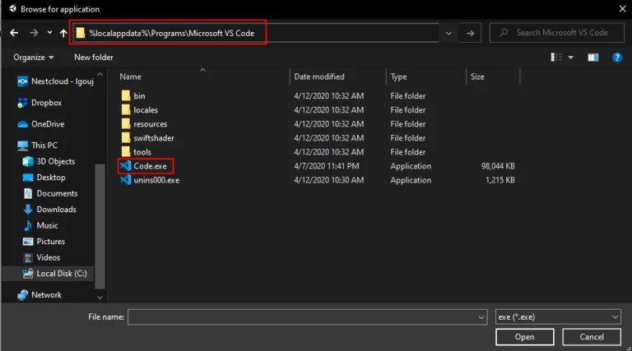Screen dimensions: 632x351
Task: Click the address bar path field
Action: tap(257, 33)
